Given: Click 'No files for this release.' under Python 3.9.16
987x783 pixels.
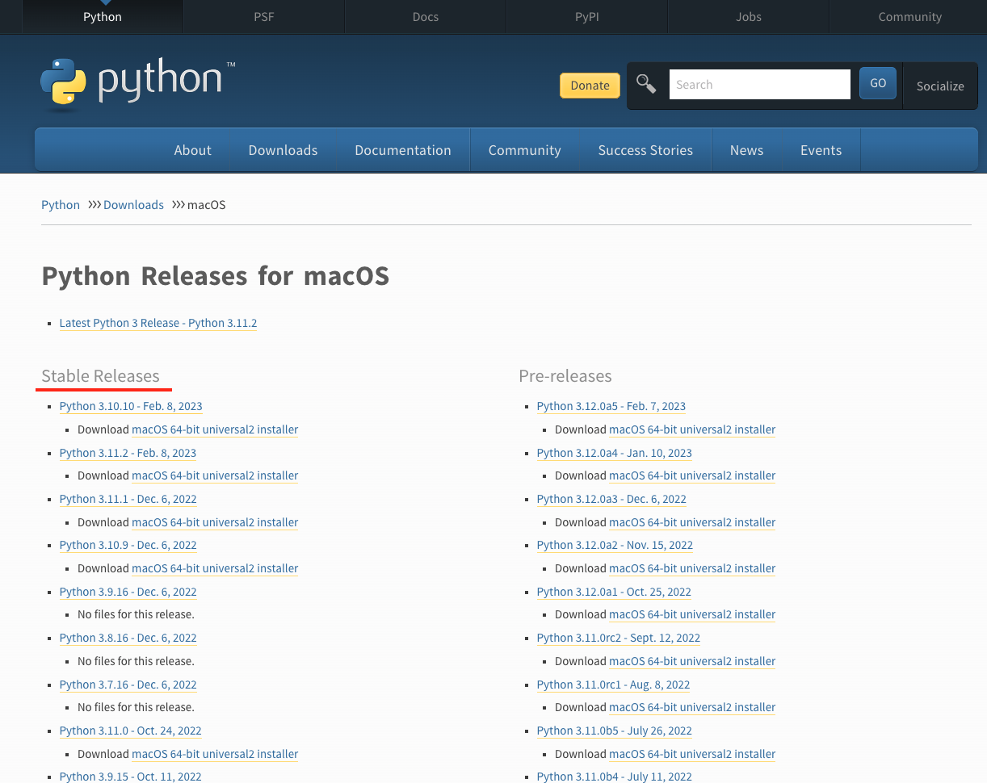Looking at the screenshot, I should pos(136,614).
